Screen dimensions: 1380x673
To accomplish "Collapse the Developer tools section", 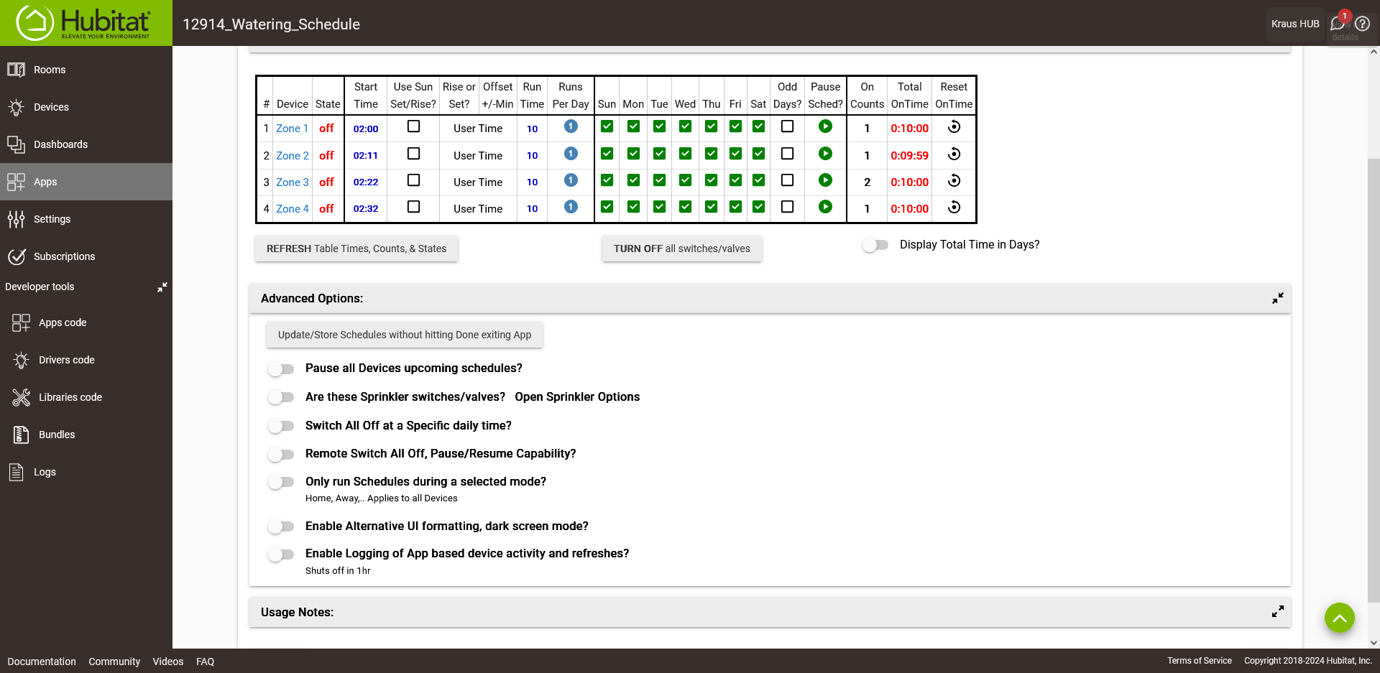I will pos(162,287).
